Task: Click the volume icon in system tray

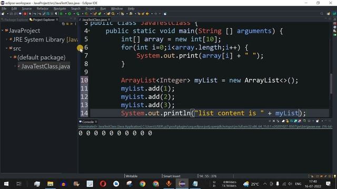Action: [x=290, y=184]
